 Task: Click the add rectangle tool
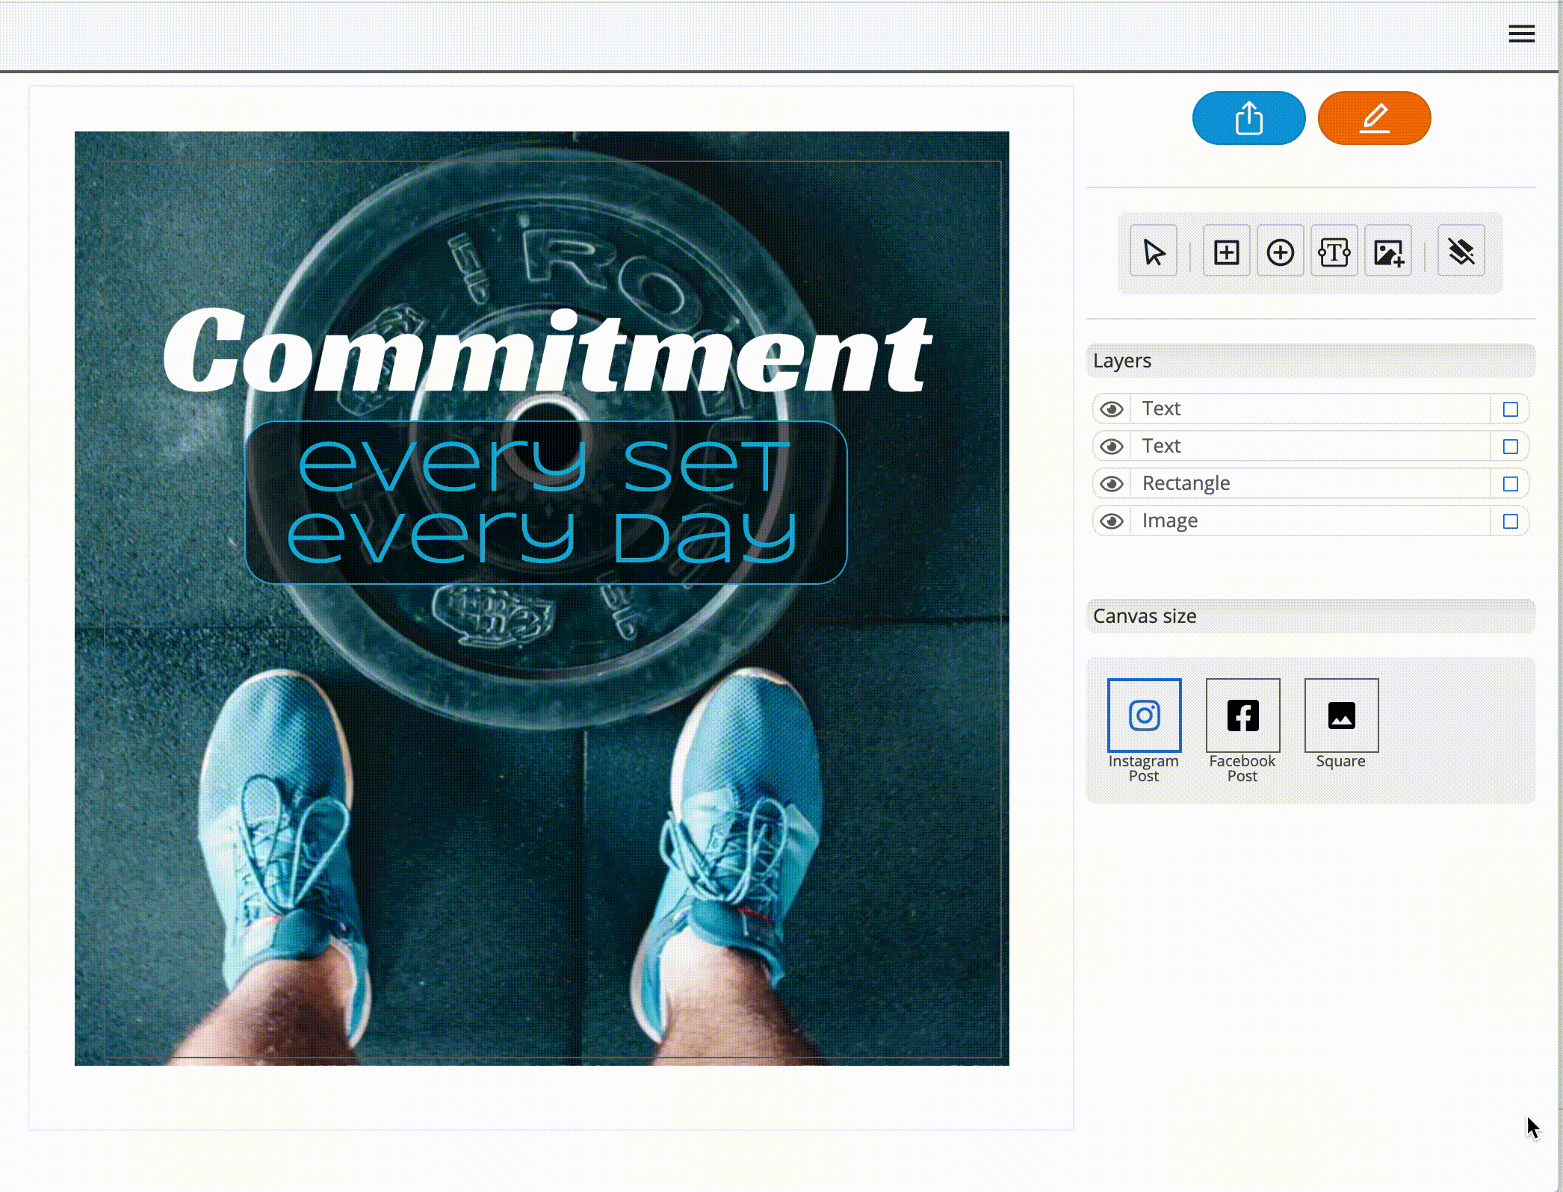pos(1226,252)
